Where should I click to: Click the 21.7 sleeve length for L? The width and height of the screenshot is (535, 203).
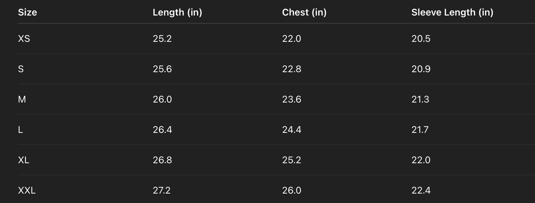coord(420,130)
